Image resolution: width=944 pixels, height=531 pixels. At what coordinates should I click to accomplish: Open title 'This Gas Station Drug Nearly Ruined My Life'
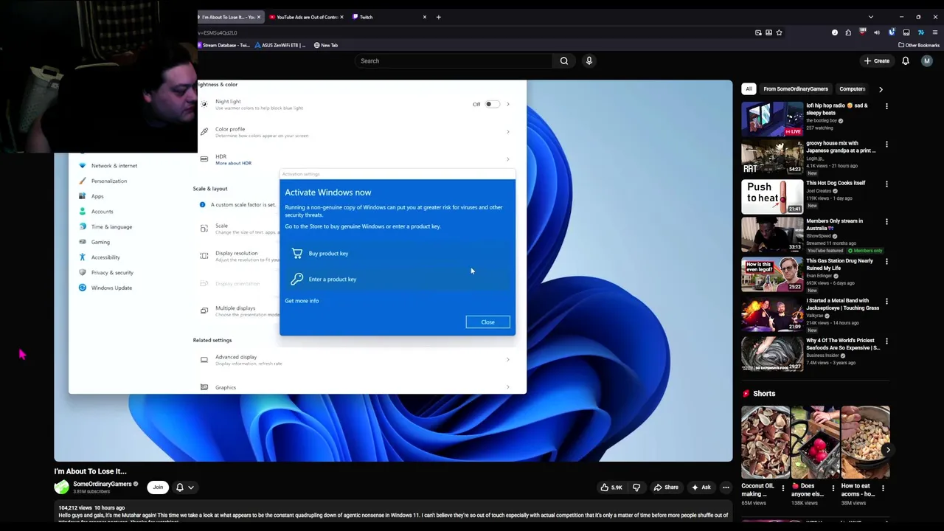[839, 265]
